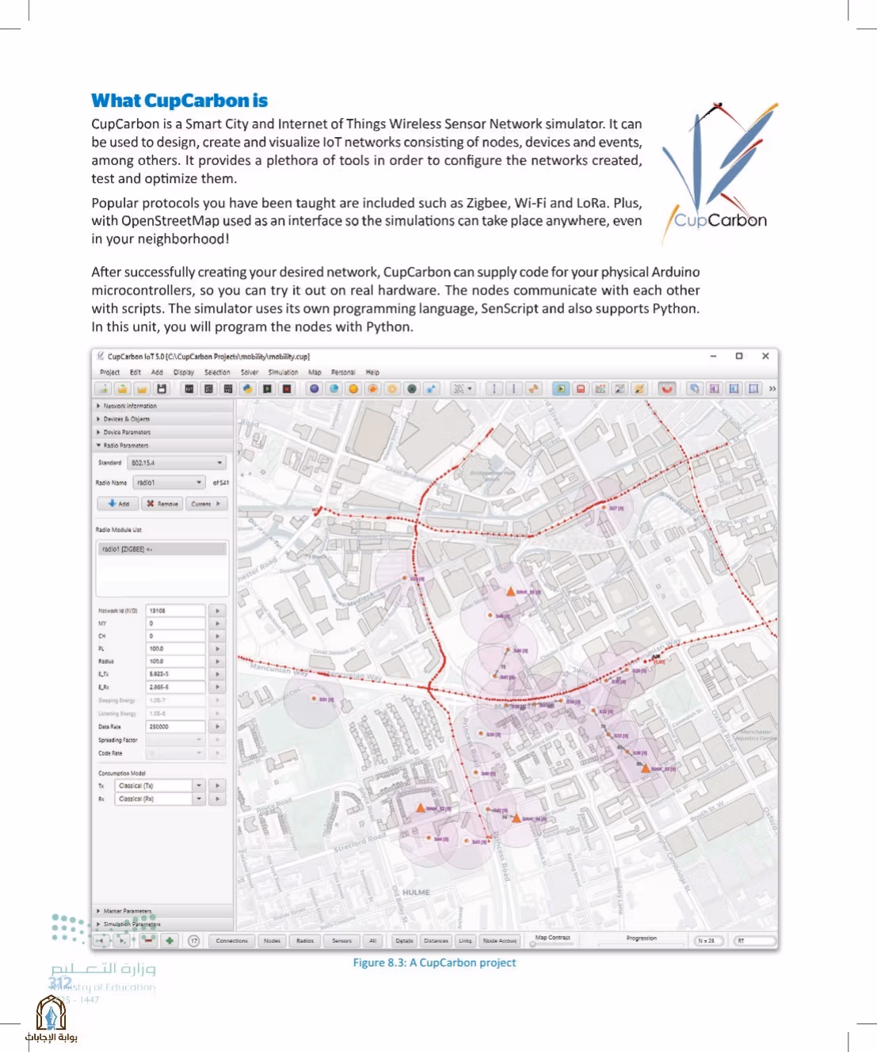Toggle Links display button
This screenshot has width=877, height=1052.
pos(465,941)
